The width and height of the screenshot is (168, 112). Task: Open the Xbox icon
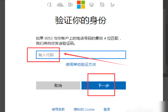point(92,5)
